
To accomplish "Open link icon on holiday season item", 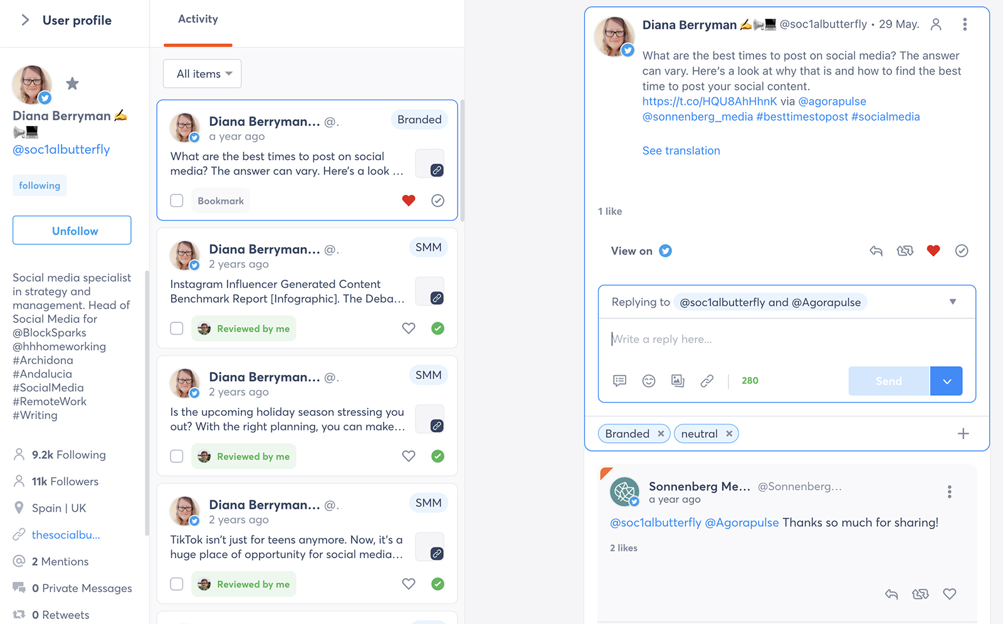I will tap(437, 426).
